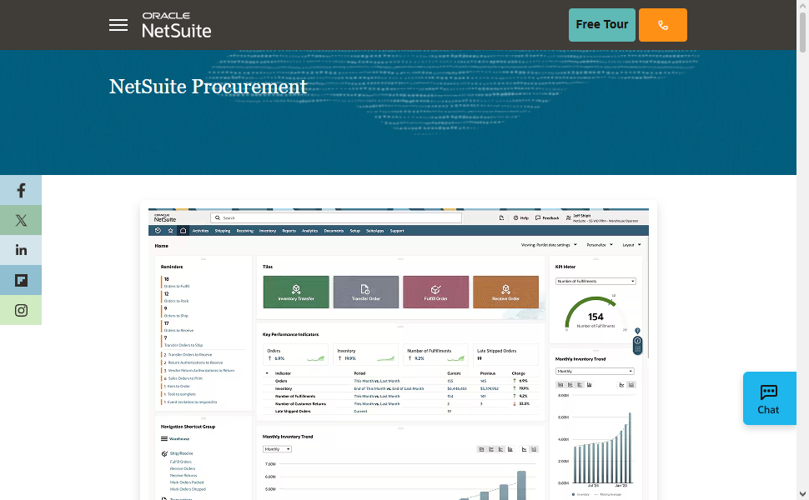Open the Instagram social link
This screenshot has height=500, width=809.
pos(21,310)
